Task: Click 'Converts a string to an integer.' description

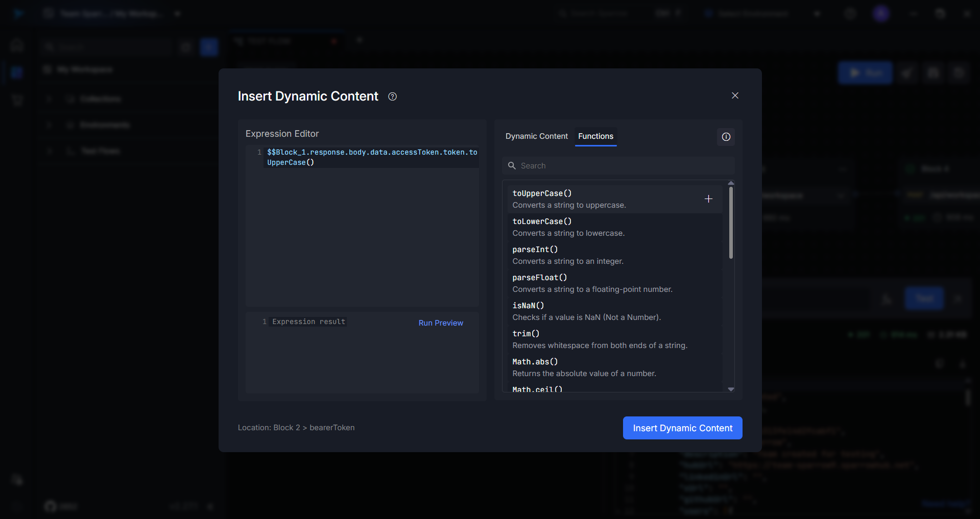Action: click(x=568, y=261)
